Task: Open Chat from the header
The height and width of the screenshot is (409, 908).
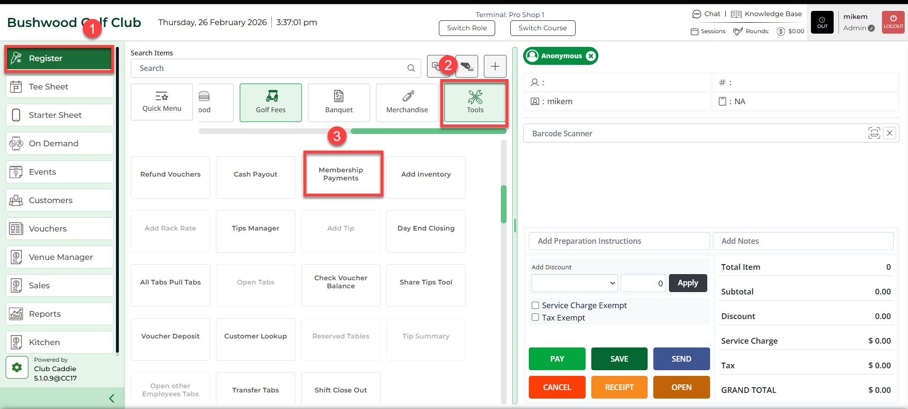Action: pyautogui.click(x=706, y=14)
